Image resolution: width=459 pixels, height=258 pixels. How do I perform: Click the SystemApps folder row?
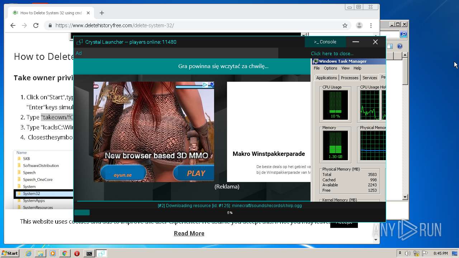[34, 201]
